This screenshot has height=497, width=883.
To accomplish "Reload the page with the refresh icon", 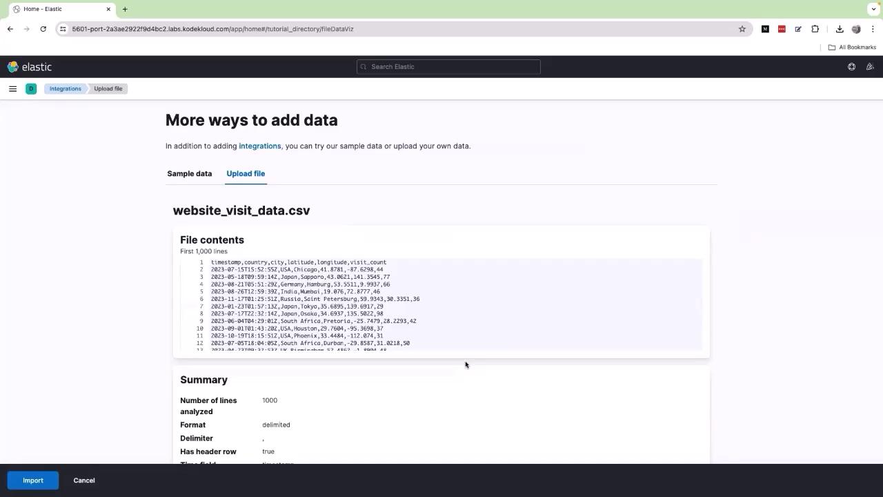I will (43, 29).
